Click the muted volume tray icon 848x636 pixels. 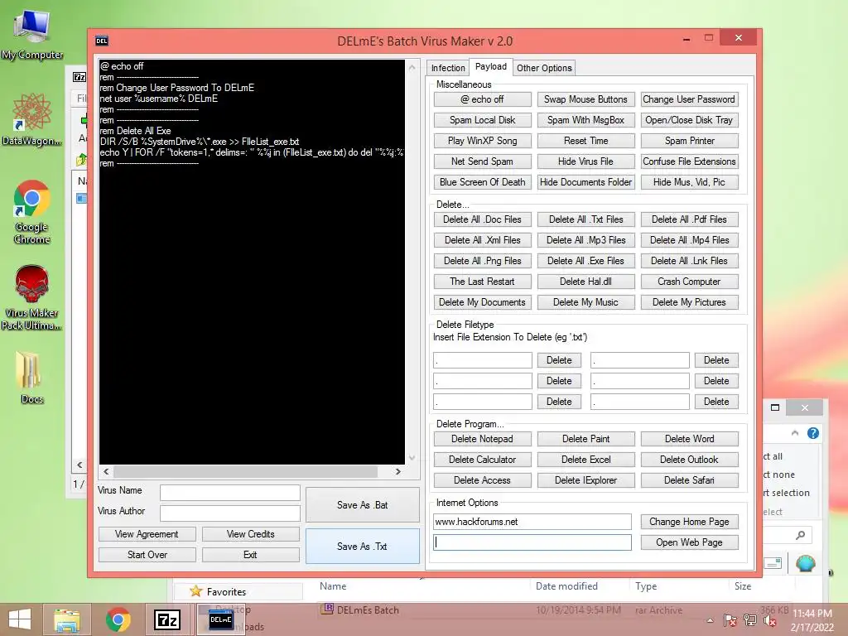pyautogui.click(x=769, y=620)
